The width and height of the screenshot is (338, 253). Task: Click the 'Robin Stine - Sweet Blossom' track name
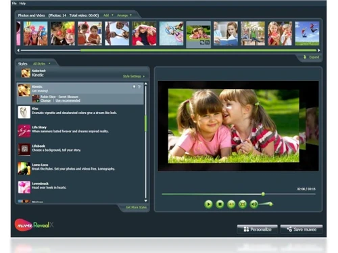pyautogui.click(x=59, y=96)
